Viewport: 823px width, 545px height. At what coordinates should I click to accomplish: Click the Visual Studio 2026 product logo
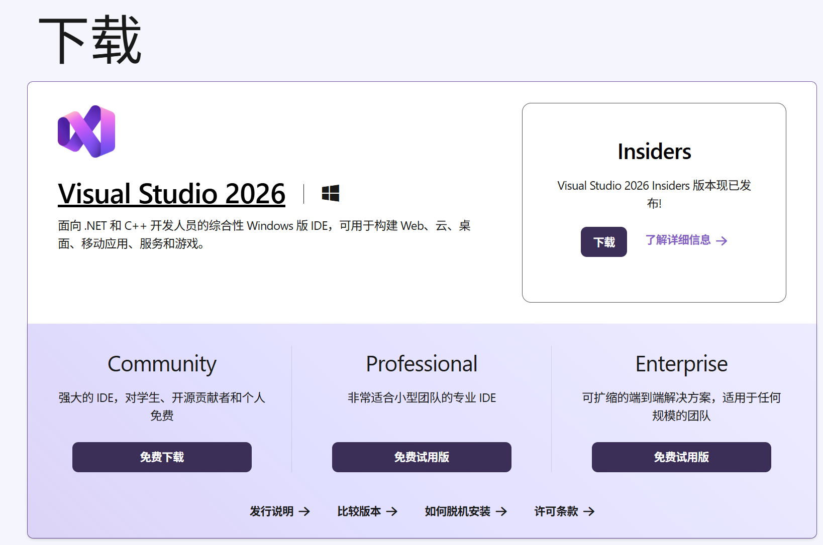86,131
